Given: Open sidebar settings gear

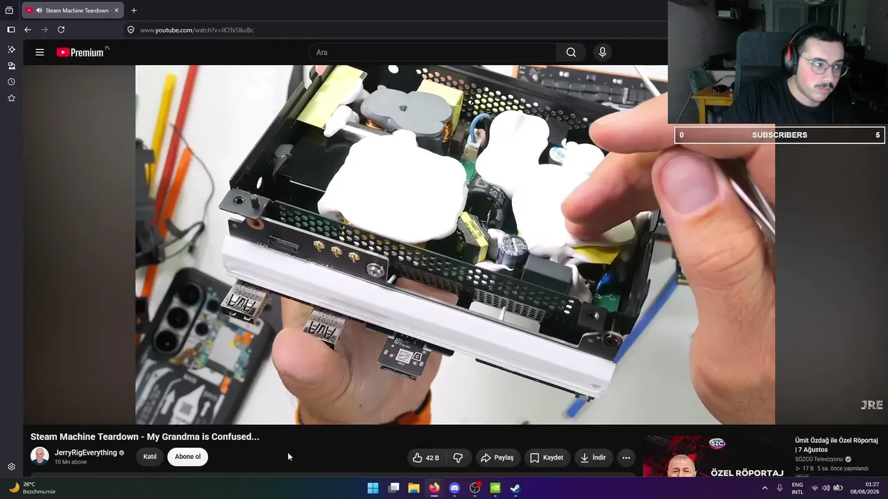Looking at the screenshot, I should point(11,467).
